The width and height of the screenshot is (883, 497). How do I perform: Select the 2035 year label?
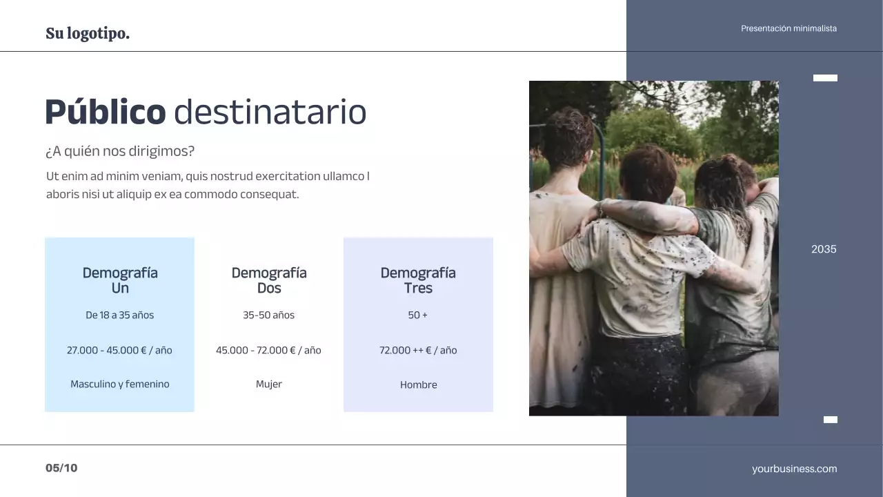(x=823, y=248)
